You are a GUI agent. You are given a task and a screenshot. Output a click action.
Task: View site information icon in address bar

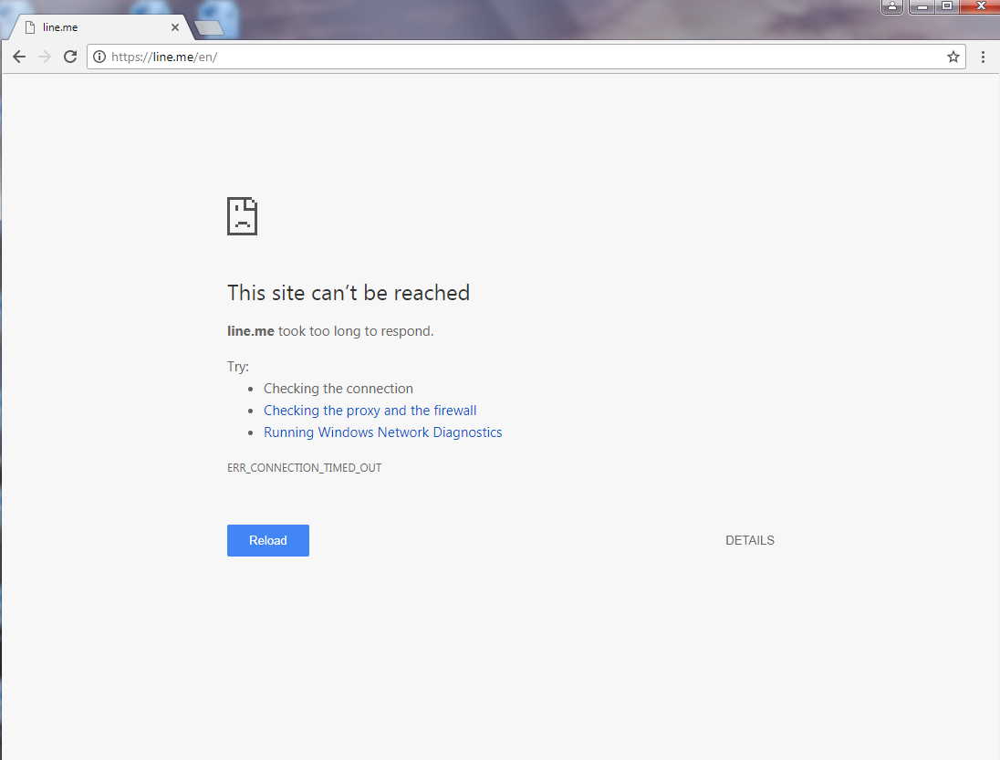[99, 57]
